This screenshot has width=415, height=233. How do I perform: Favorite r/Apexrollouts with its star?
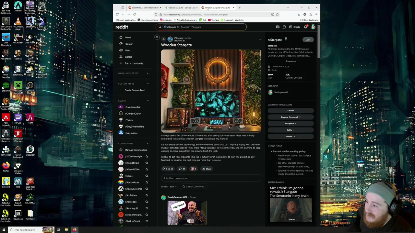tap(147, 183)
